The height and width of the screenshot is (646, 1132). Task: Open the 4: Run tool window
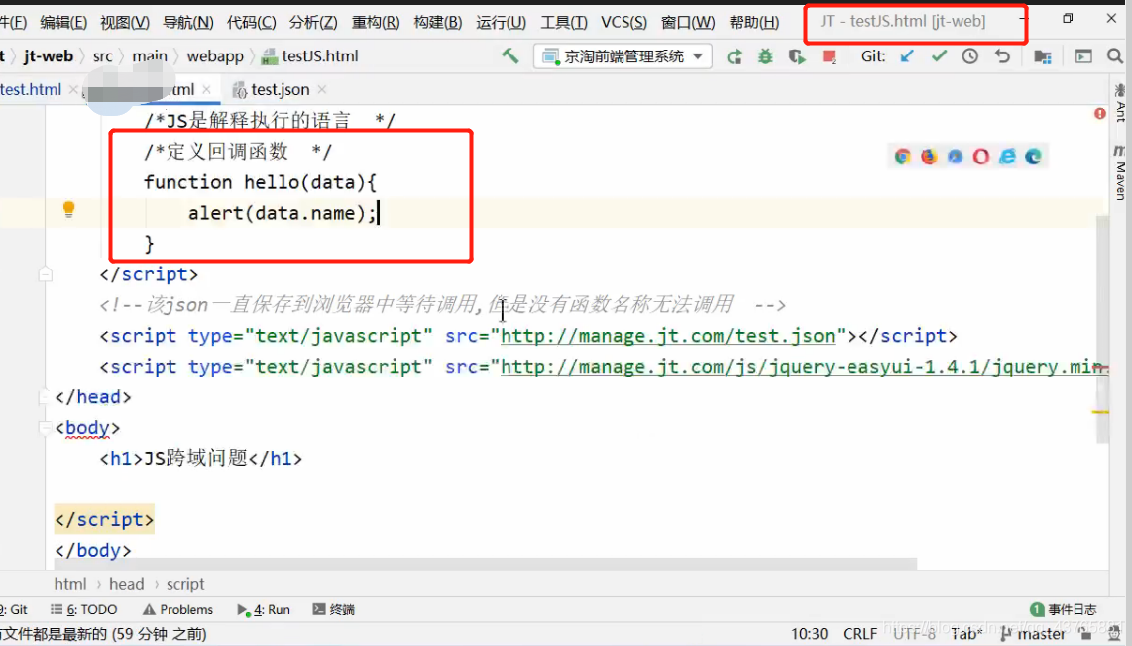pos(264,610)
